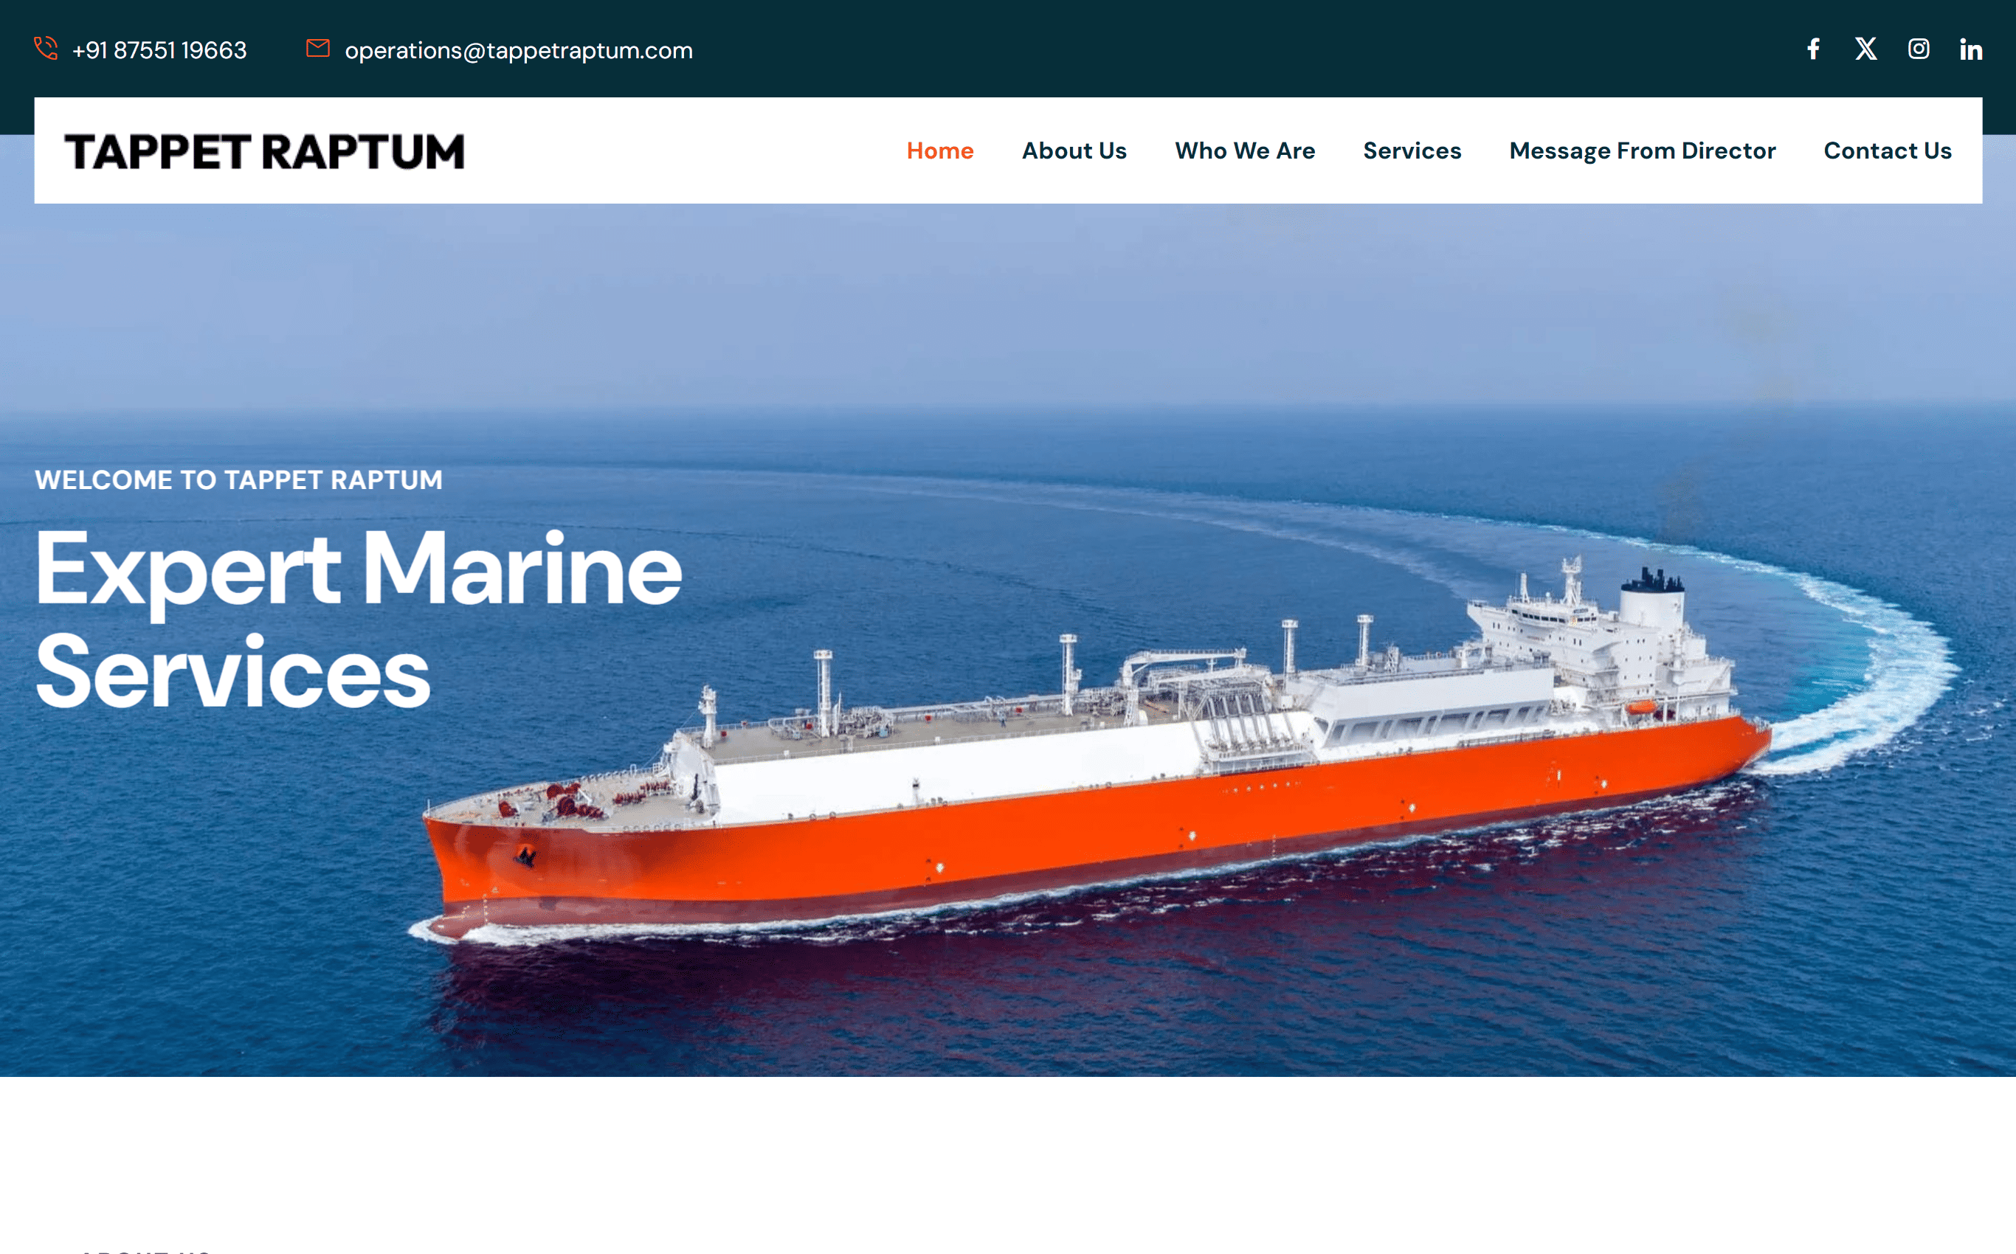Call the number +91 87551 19663
The image size is (2016, 1254).
[x=159, y=49]
